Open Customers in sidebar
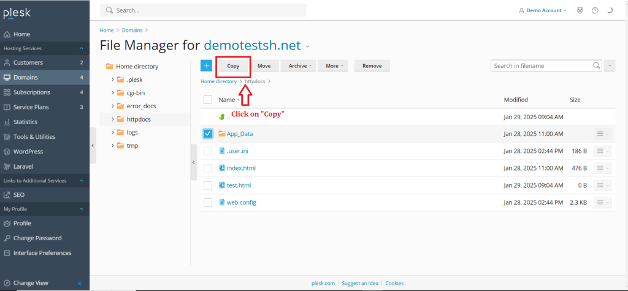This screenshot has height=291, width=628. pos(45,63)
